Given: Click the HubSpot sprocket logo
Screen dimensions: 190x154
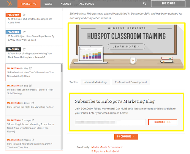Looking at the screenshot, I should pos(9,4).
